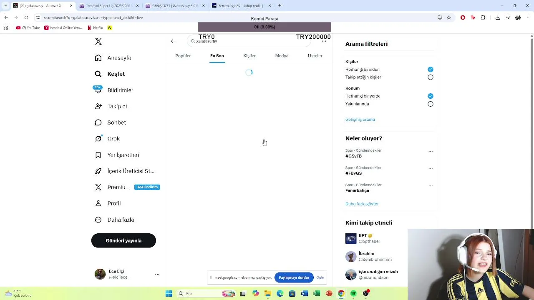Open the Fenerbahçe trending topic
The image size is (534, 300).
coord(357,190)
